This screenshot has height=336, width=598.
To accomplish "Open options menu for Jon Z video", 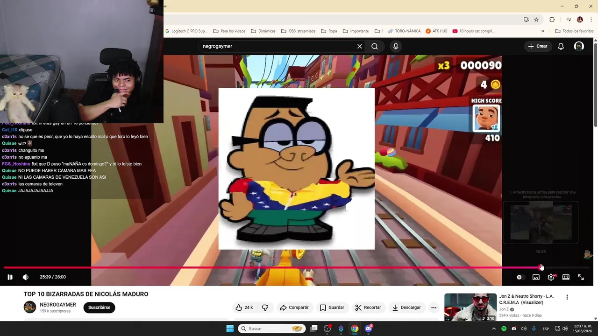I will [x=567, y=297].
